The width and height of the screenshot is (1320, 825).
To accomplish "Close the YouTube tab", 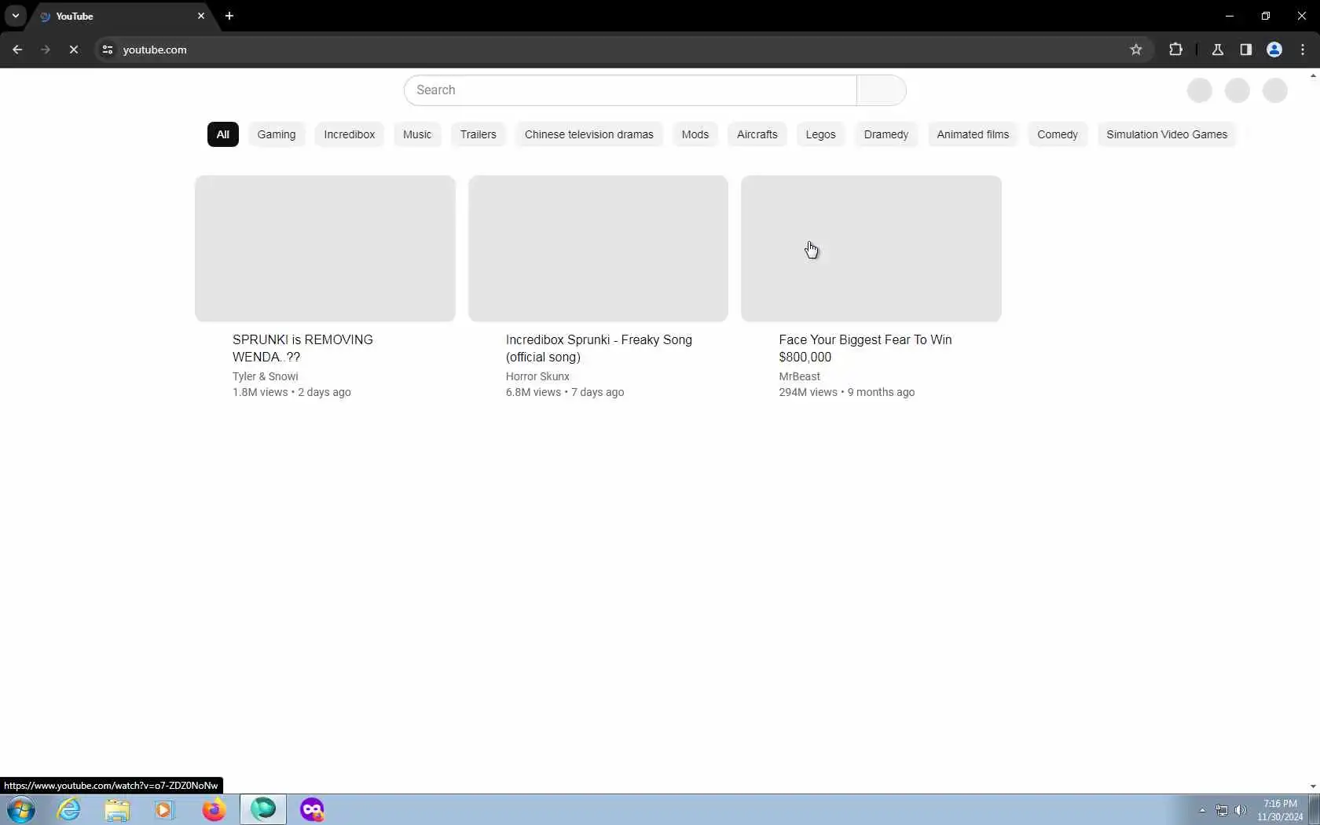I will click(201, 16).
